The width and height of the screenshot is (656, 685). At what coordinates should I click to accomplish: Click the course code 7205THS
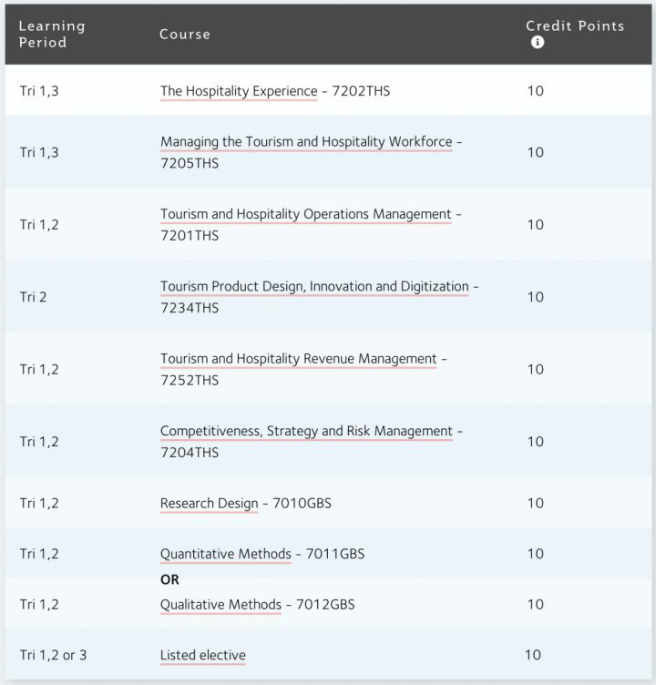(x=190, y=164)
